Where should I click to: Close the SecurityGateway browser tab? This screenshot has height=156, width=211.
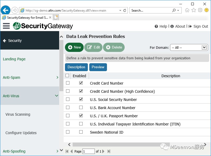[50, 17]
